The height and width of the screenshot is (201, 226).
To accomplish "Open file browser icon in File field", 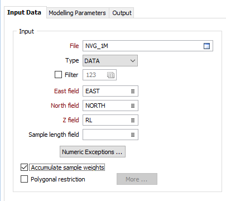I will (206, 46).
